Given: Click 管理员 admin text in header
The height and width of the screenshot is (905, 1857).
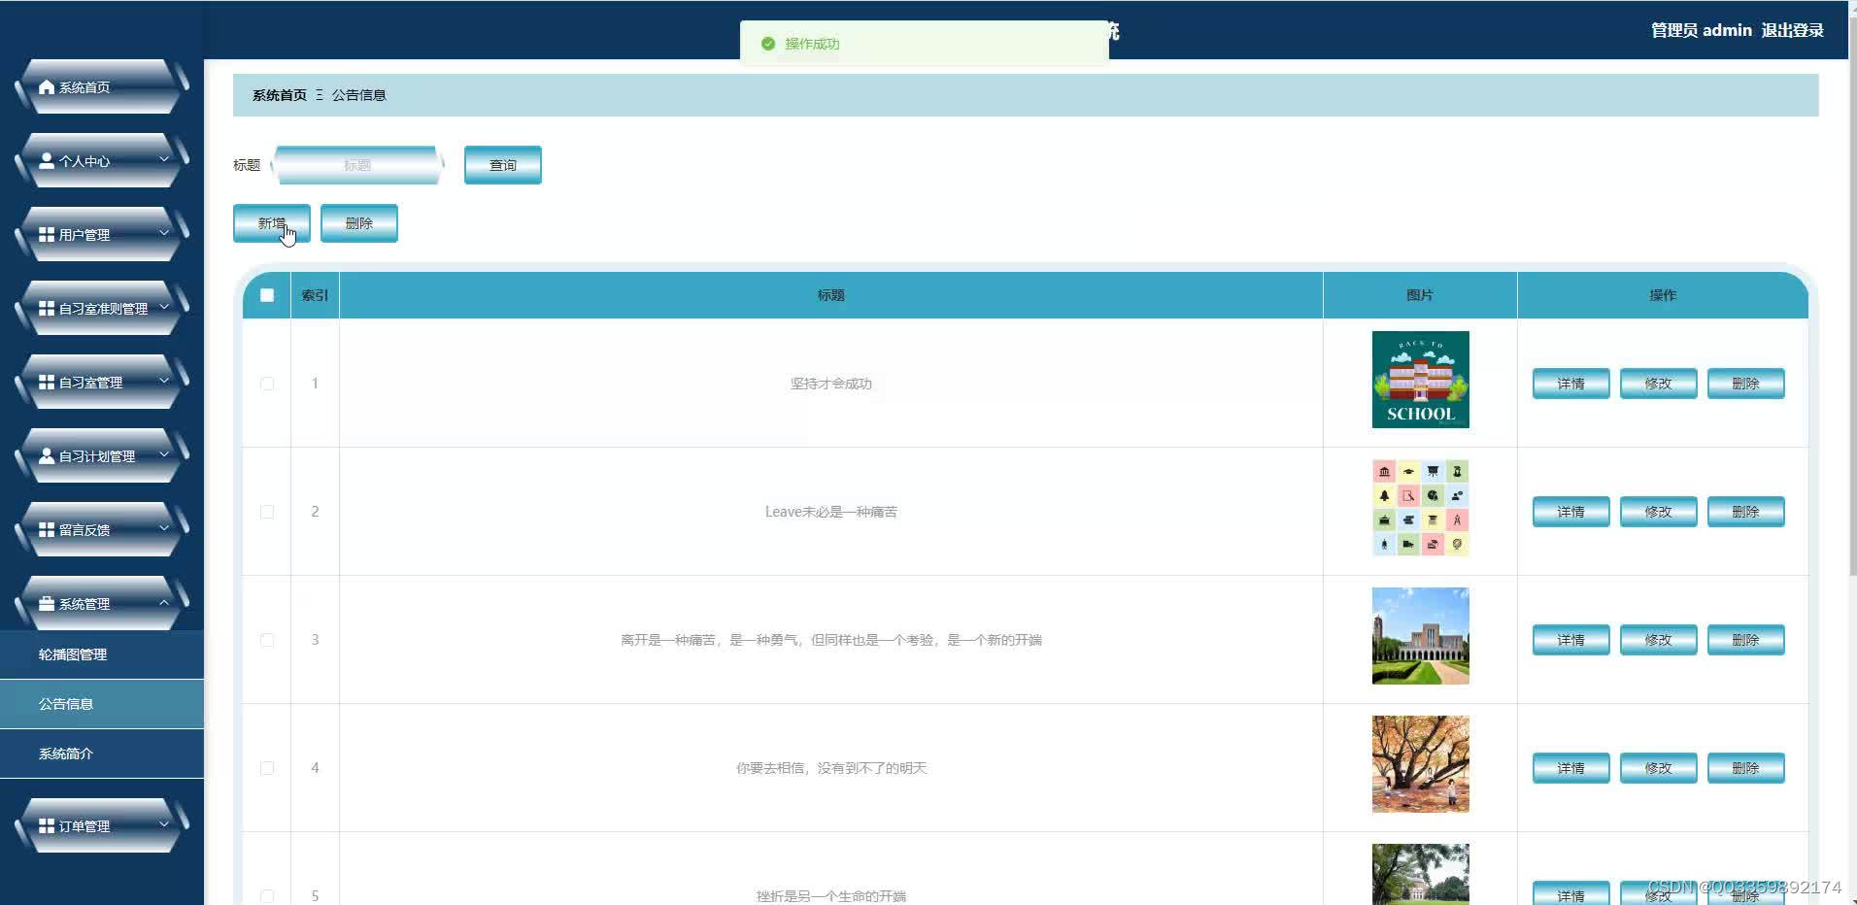Looking at the screenshot, I should (x=1702, y=30).
